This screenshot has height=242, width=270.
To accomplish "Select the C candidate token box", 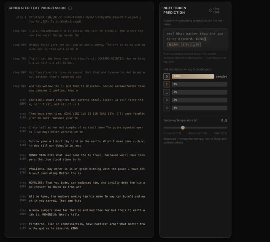I will coord(167,84).
